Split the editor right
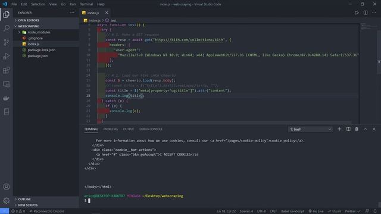381x214 pixels. (366, 12)
